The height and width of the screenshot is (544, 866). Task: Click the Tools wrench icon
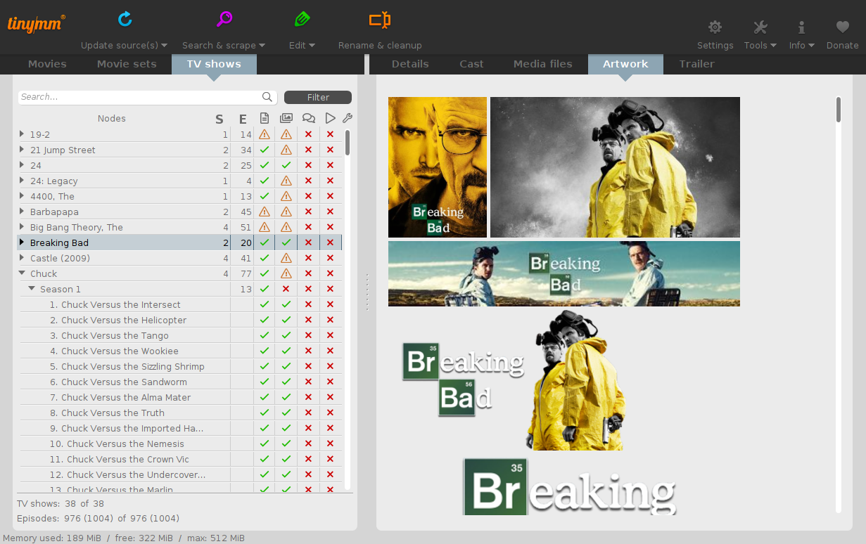[x=760, y=27]
